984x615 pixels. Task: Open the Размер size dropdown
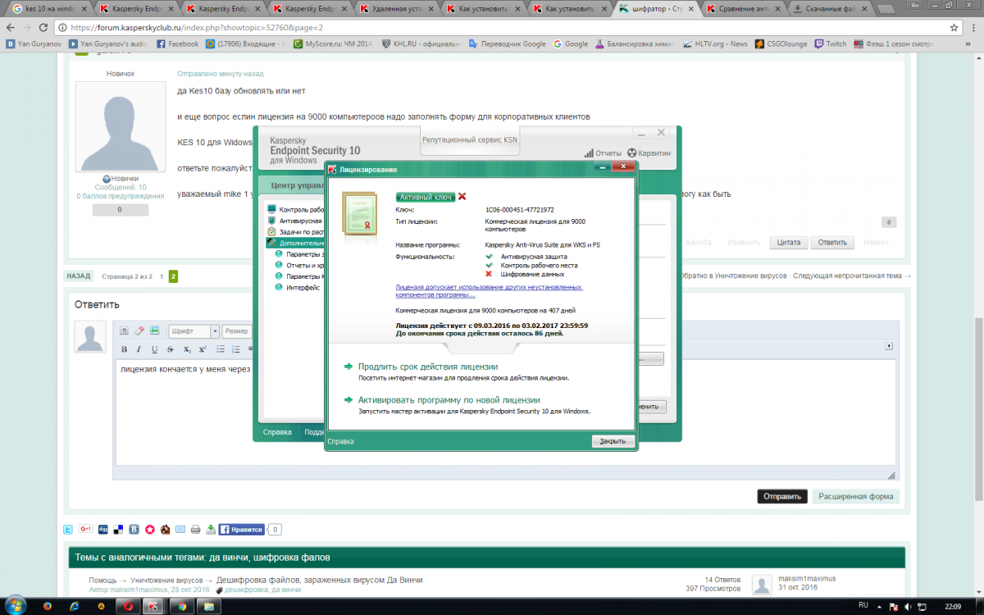[239, 331]
